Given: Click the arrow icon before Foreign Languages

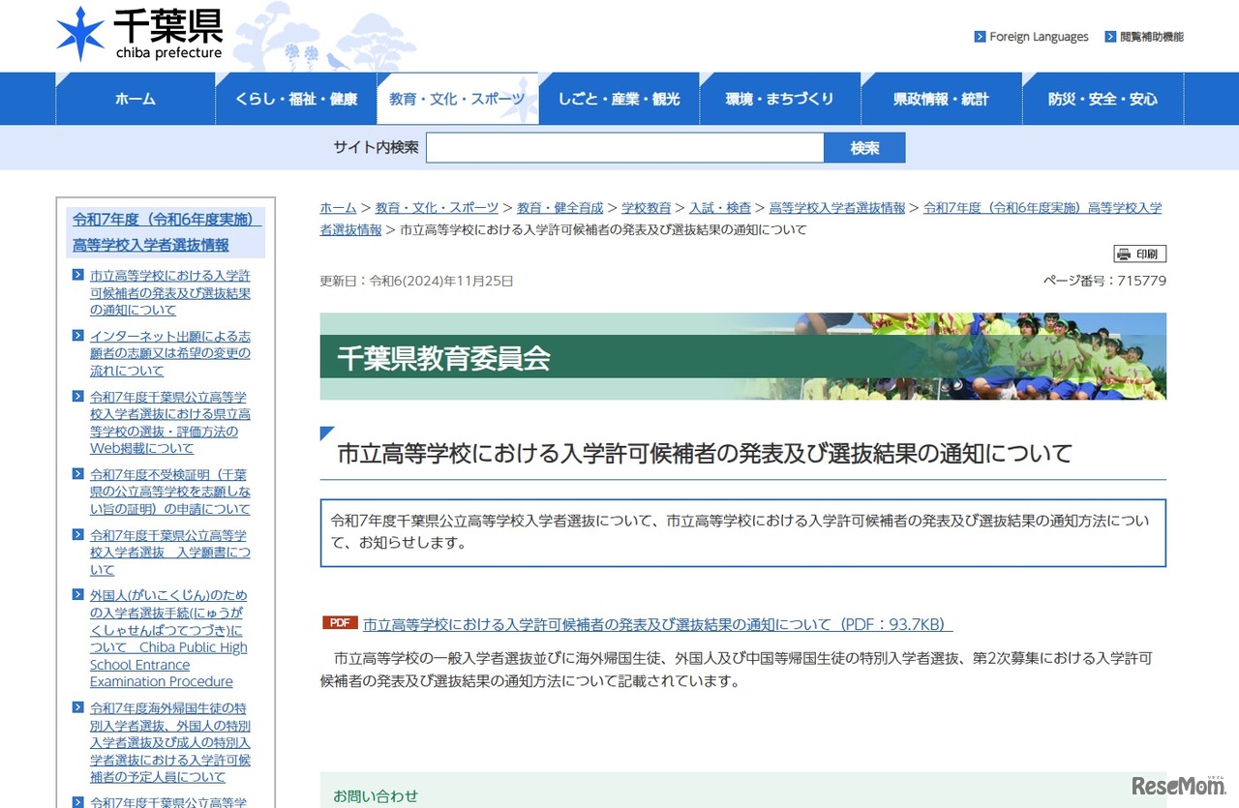Looking at the screenshot, I should point(978,37).
